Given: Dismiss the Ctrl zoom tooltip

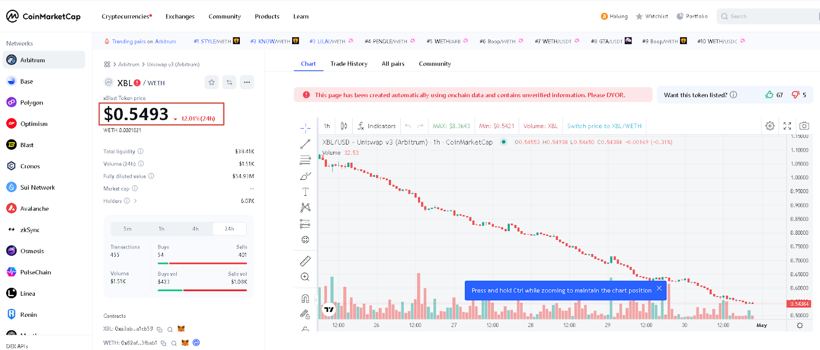Looking at the screenshot, I should pos(659,289).
